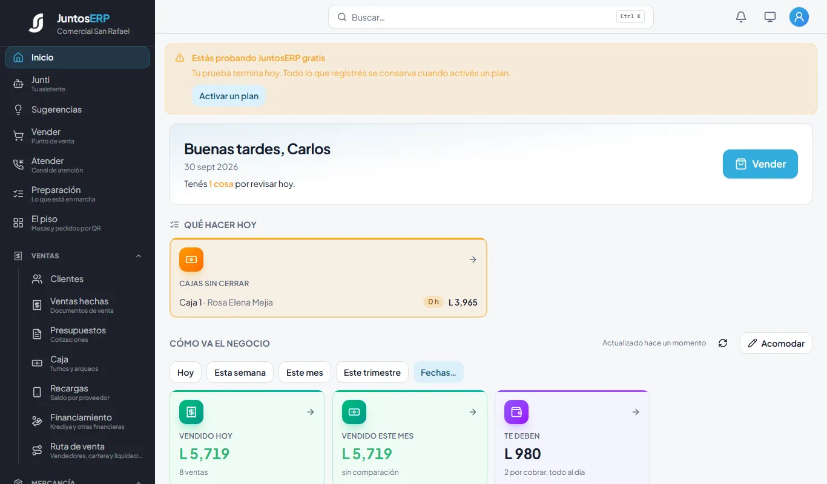827x484 pixels.
Task: Click the Recargas phone device icon
Action: point(37,392)
